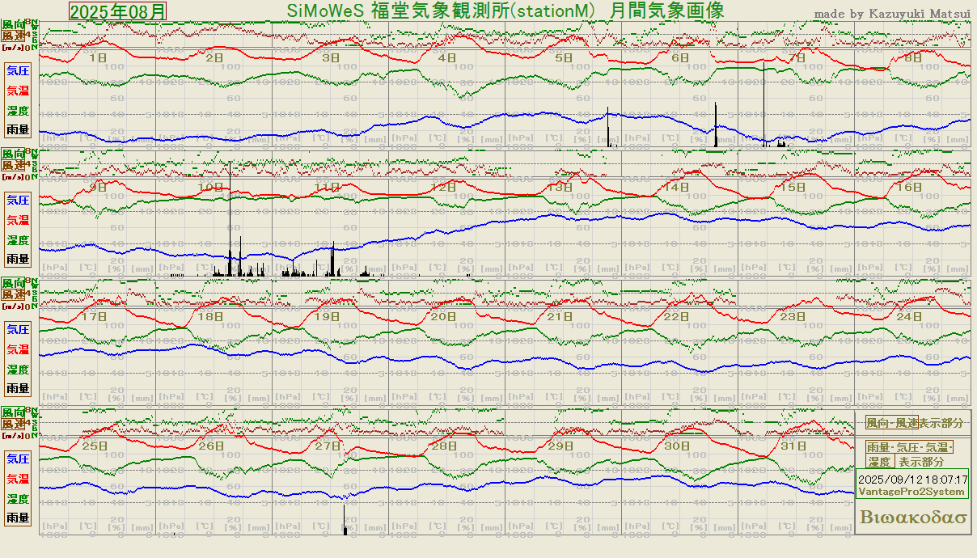
Task: Click the 2025年08月 date label
Action: point(118,11)
